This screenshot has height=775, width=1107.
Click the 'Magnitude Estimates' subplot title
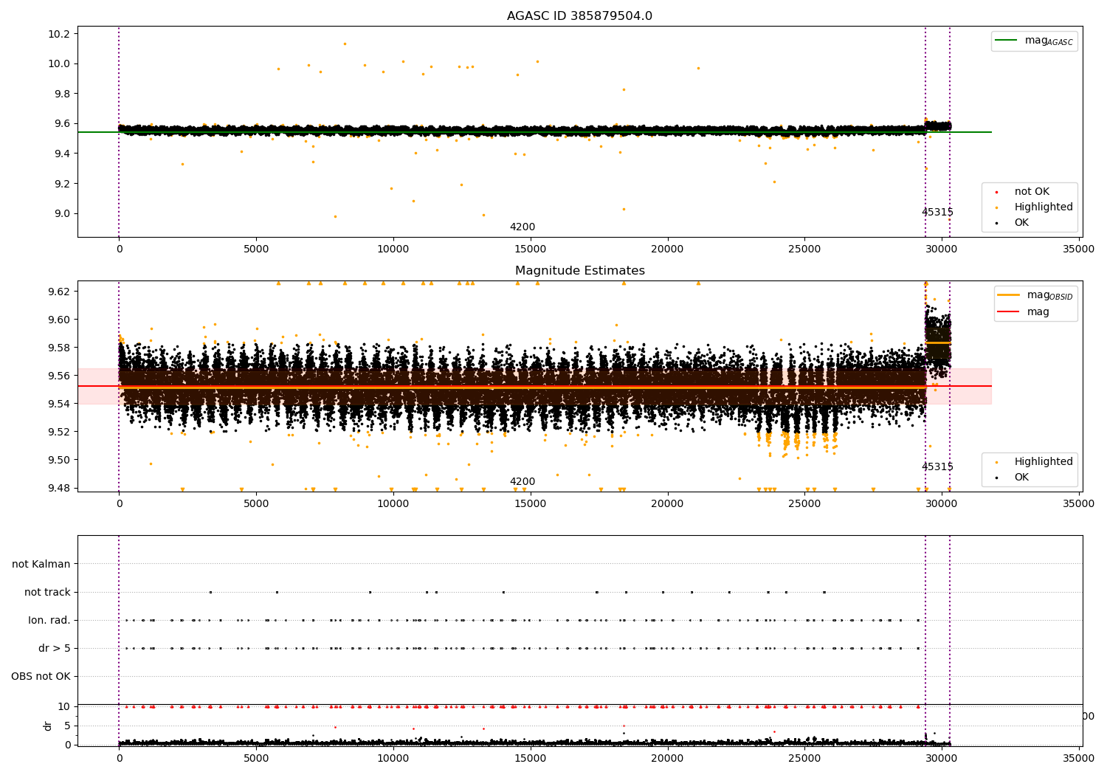[579, 271]
